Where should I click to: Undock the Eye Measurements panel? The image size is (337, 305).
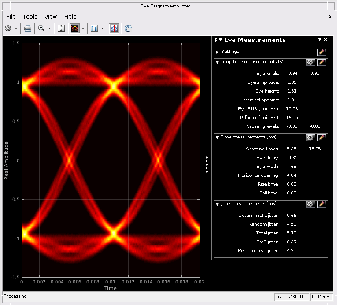[x=320, y=40]
